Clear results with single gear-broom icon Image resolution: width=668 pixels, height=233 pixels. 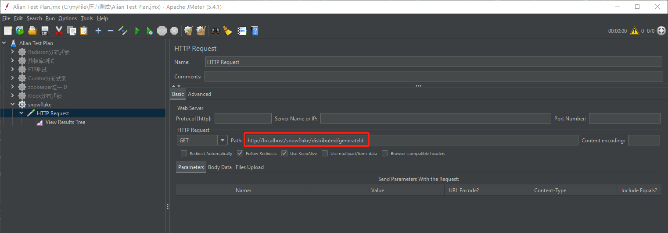[x=189, y=31]
